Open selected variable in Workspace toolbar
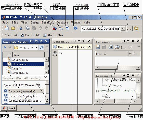The image size is (143, 121). pyautogui.click(x=104, y=47)
